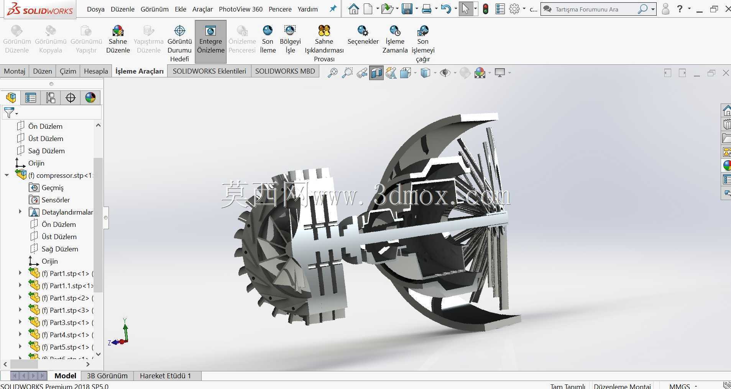Click the Open document icon
This screenshot has width=731, height=389.
click(x=387, y=9)
